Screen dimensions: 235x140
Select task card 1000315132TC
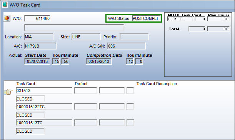tap(44, 107)
